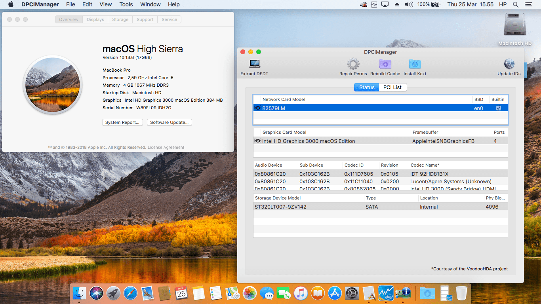Click the Framebuffer column header

click(451, 132)
